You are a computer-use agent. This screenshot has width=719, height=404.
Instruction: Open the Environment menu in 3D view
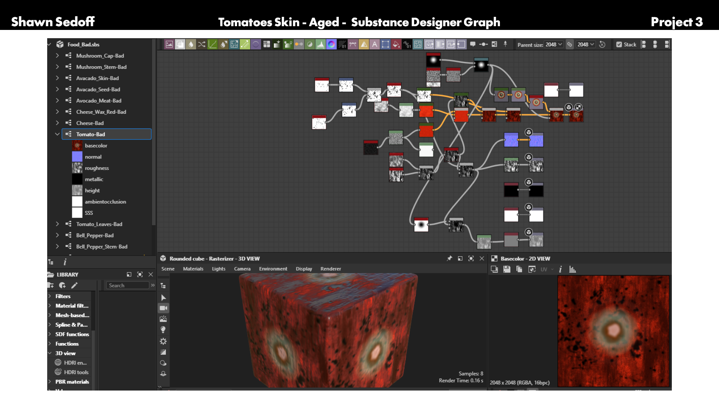273,269
